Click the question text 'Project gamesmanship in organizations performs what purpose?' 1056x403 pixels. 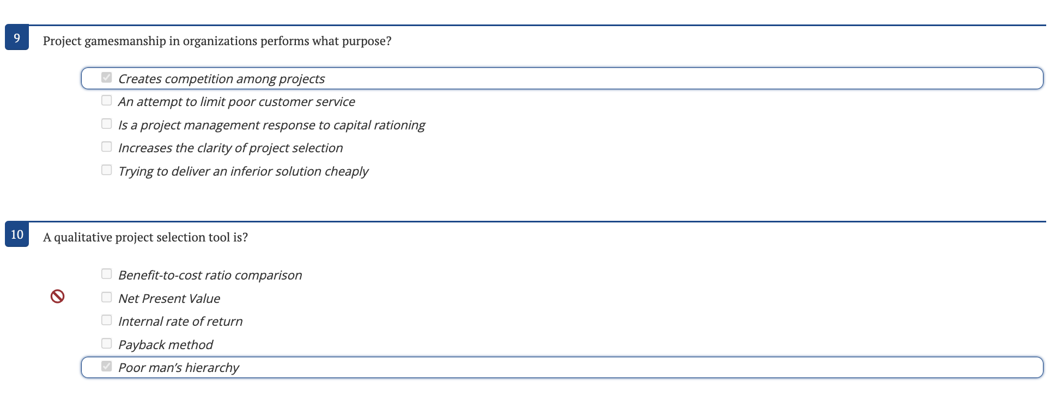(x=218, y=40)
